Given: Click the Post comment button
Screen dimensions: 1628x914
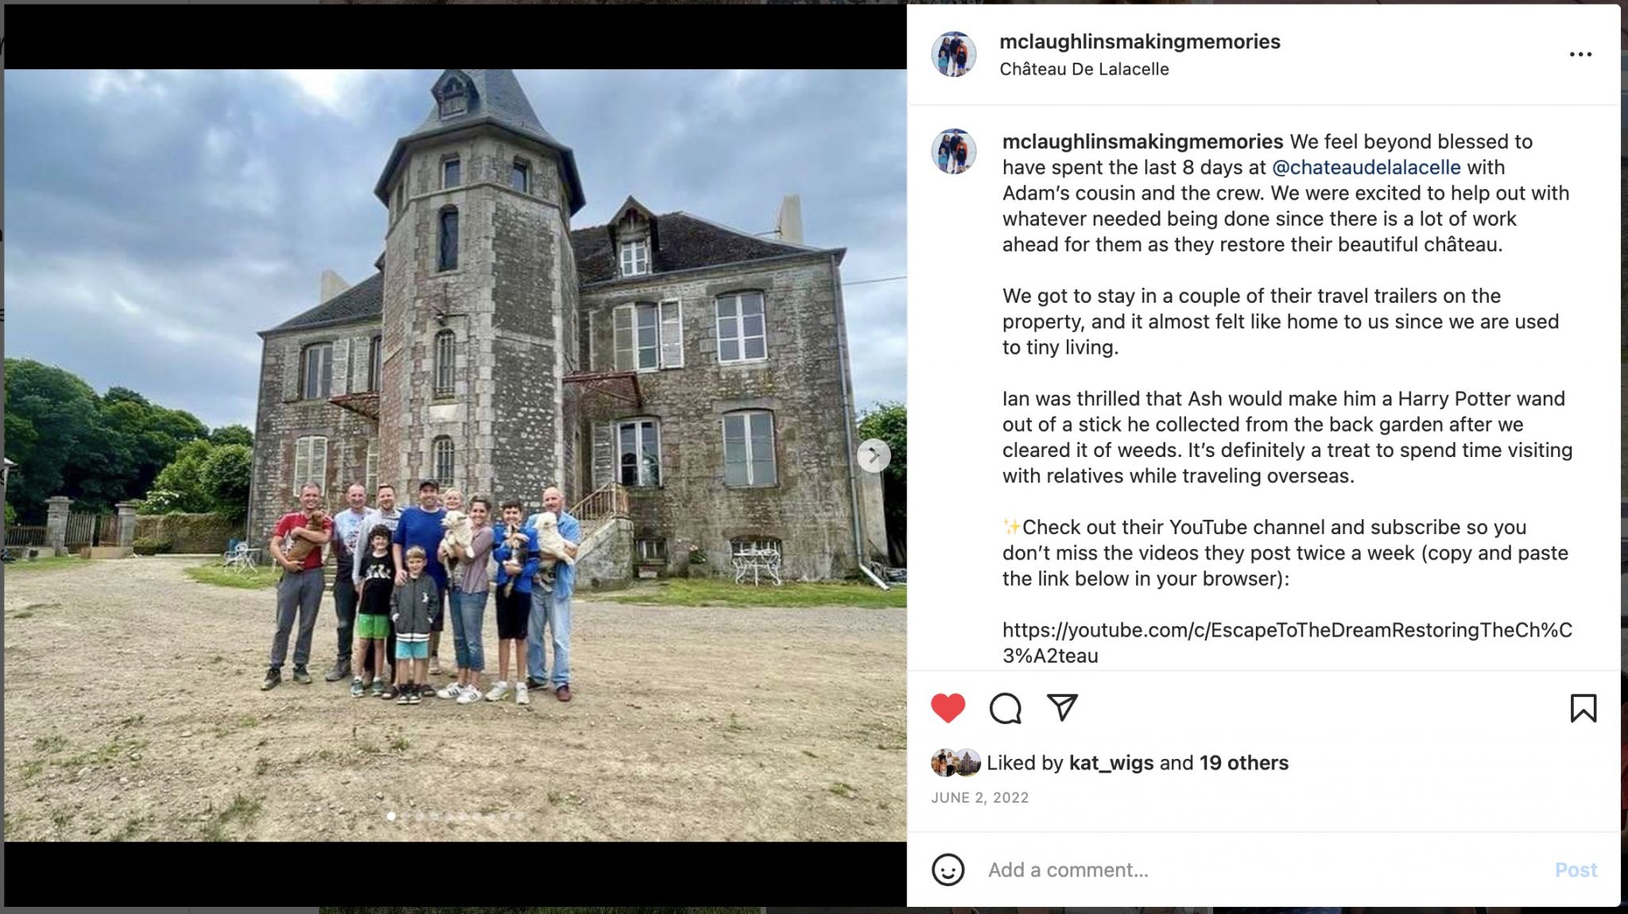Looking at the screenshot, I should click(x=1576, y=869).
